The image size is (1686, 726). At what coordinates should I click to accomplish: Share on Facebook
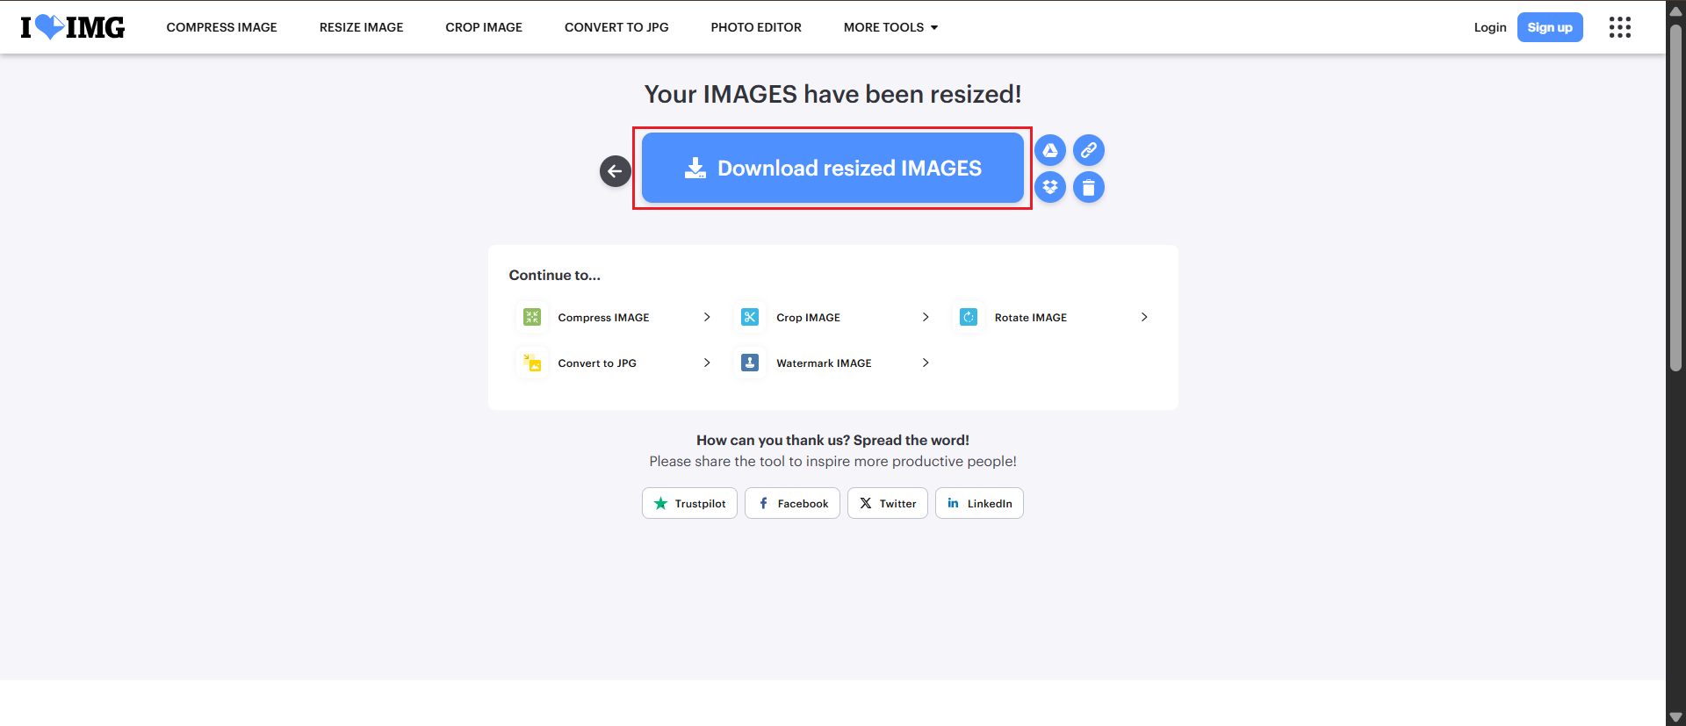pyautogui.click(x=792, y=503)
